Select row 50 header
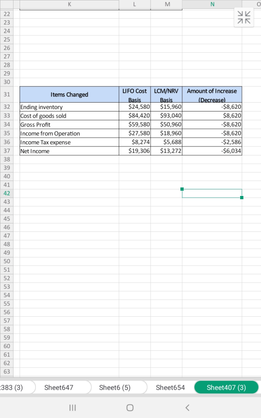 (x=7, y=261)
